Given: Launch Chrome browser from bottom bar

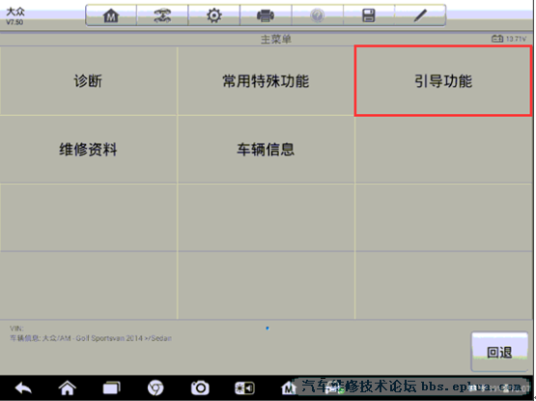Looking at the screenshot, I should (x=155, y=388).
